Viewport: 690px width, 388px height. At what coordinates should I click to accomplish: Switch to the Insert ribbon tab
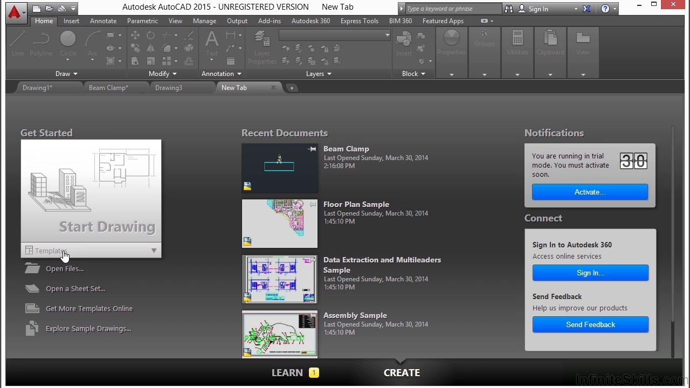pos(71,21)
